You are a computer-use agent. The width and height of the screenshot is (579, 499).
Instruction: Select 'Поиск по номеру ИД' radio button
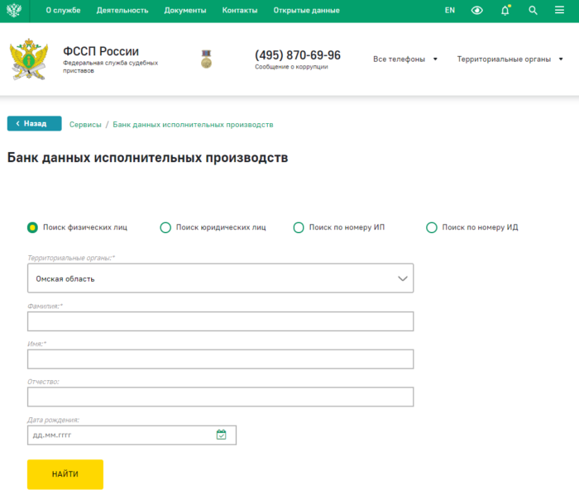(x=432, y=227)
